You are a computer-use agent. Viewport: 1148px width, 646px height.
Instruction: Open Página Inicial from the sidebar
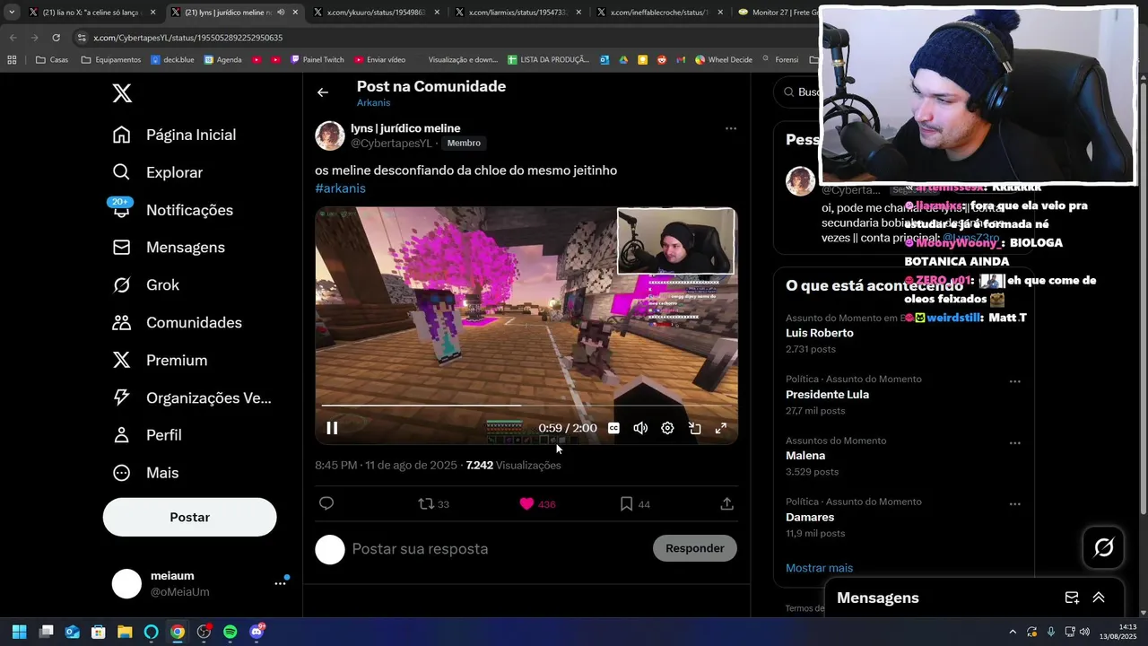[175, 135]
